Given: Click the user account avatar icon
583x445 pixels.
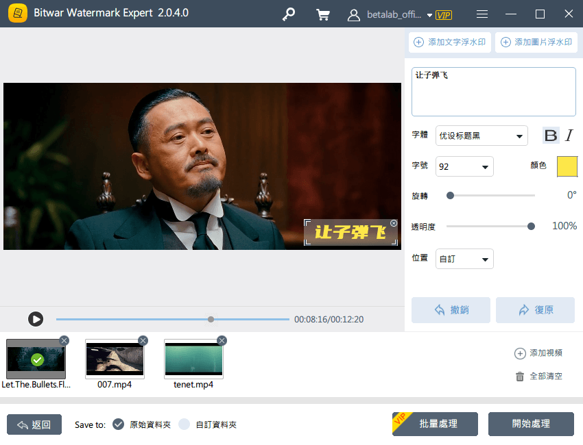Looking at the screenshot, I should click(x=354, y=15).
